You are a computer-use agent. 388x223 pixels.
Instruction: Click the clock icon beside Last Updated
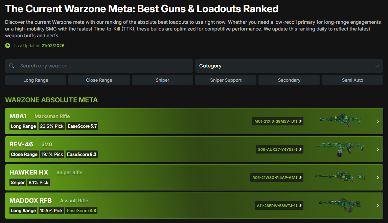(7, 45)
